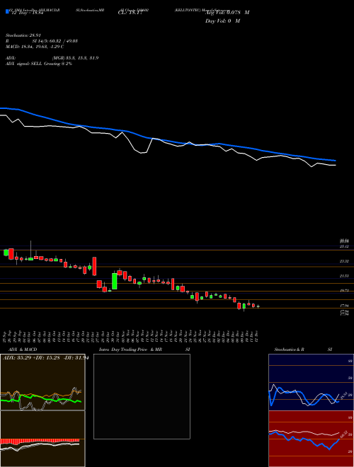Click the red MACD histogram bars
354x467 pixels.
[x=40, y=441]
